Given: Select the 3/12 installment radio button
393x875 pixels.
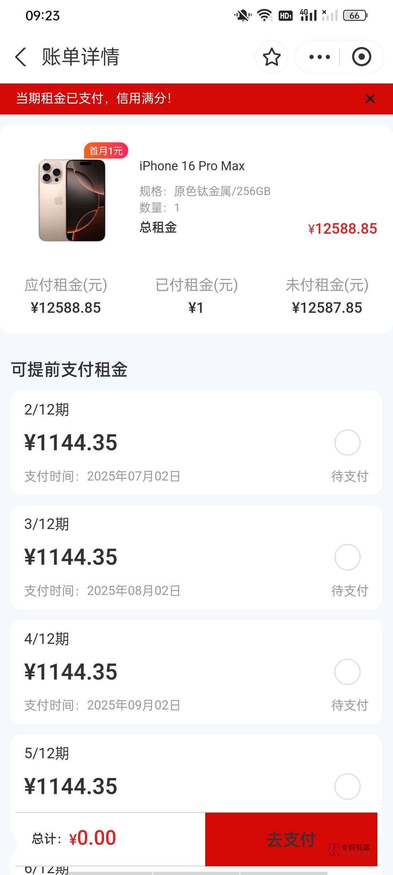Looking at the screenshot, I should pos(347,557).
